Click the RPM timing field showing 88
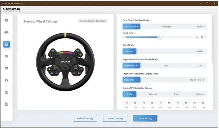This screenshot has width=219, height=128. click(194, 103)
